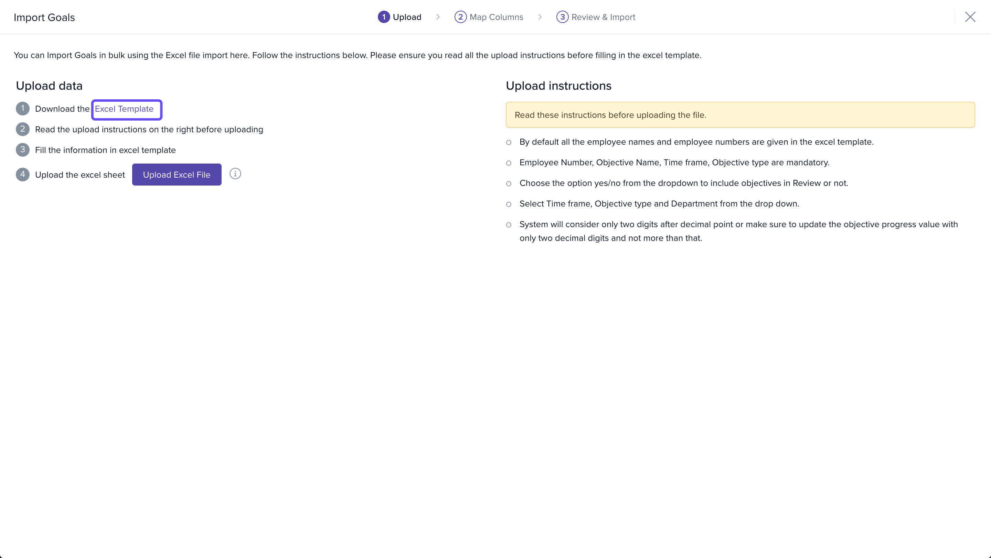Click the yellow instructions notice banner
Screen dimensions: 991x558
[740, 115]
